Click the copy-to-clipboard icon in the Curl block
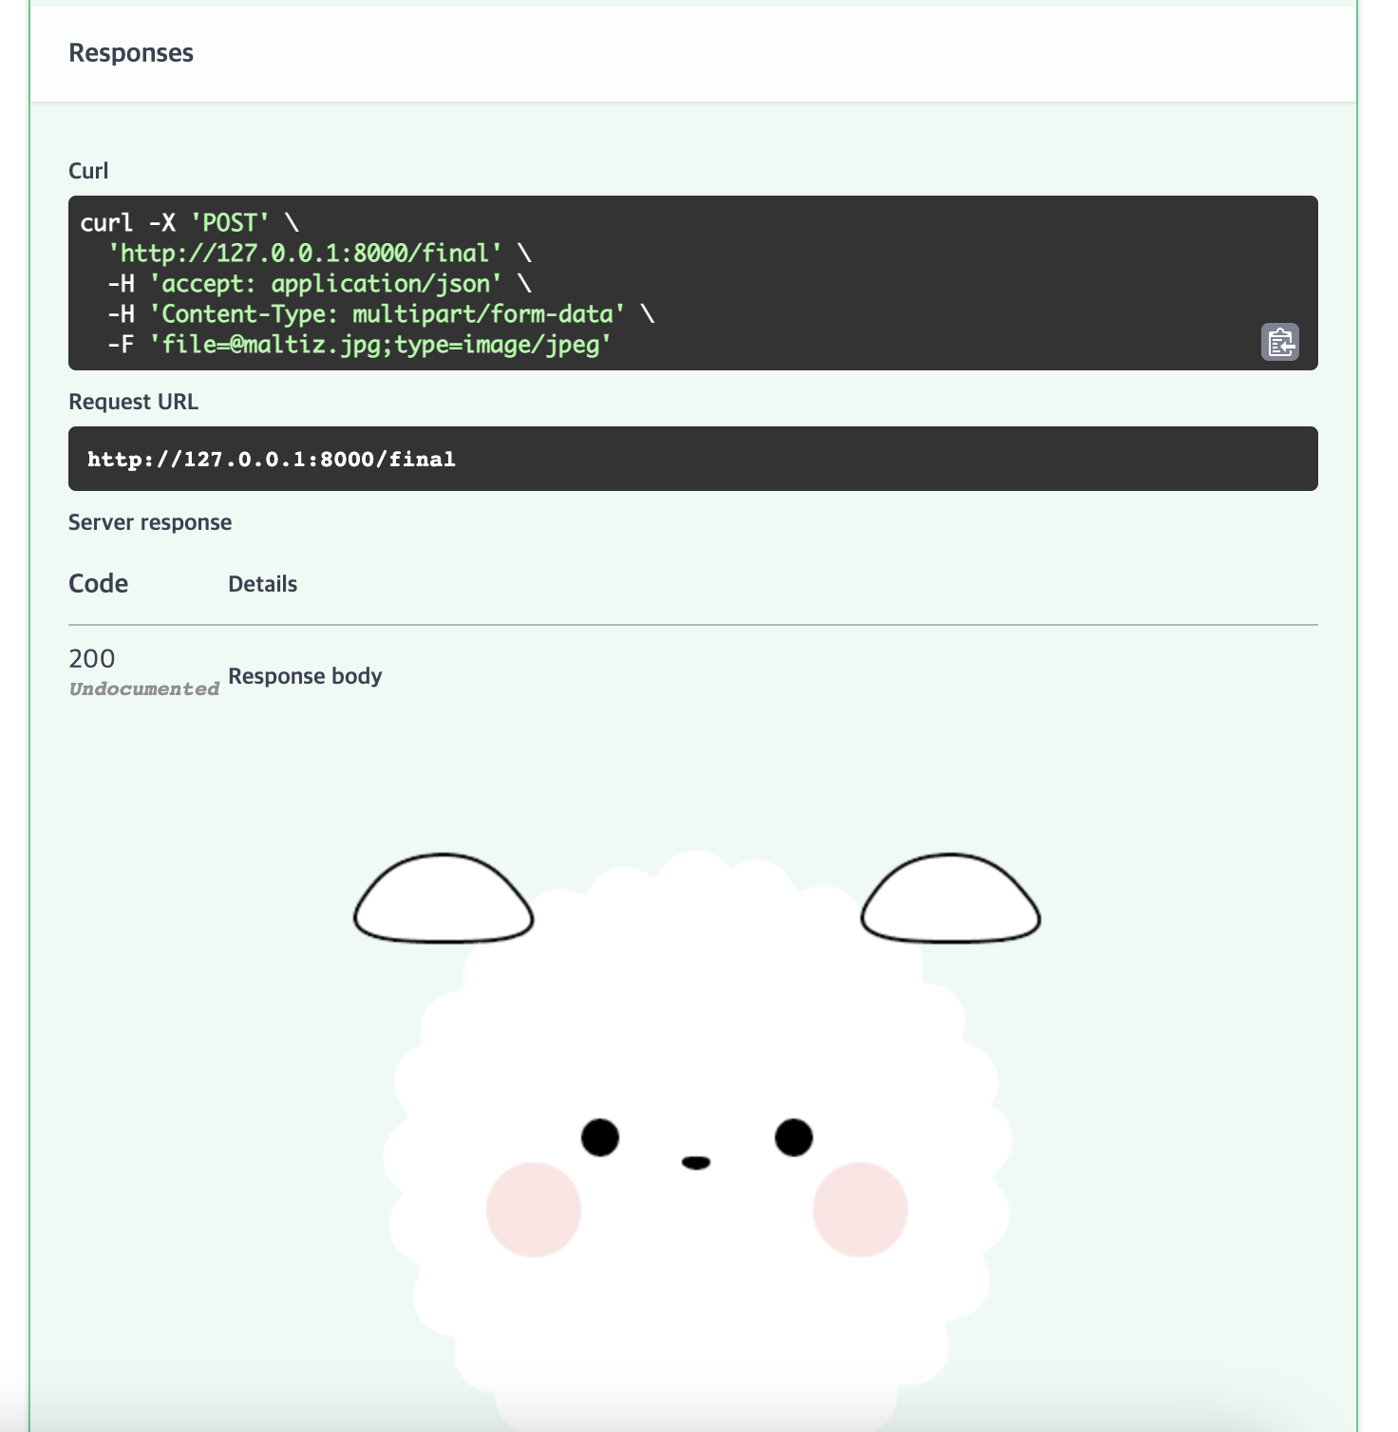The width and height of the screenshot is (1398, 1432). click(x=1280, y=344)
